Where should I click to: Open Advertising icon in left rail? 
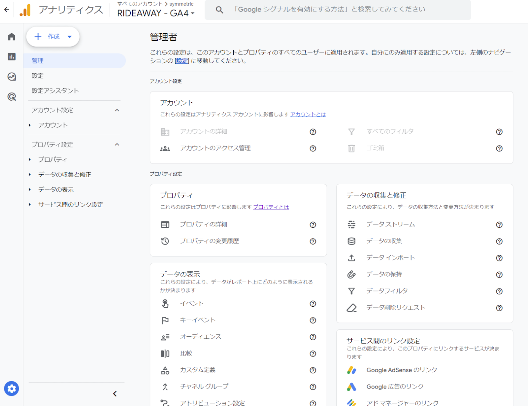click(12, 97)
